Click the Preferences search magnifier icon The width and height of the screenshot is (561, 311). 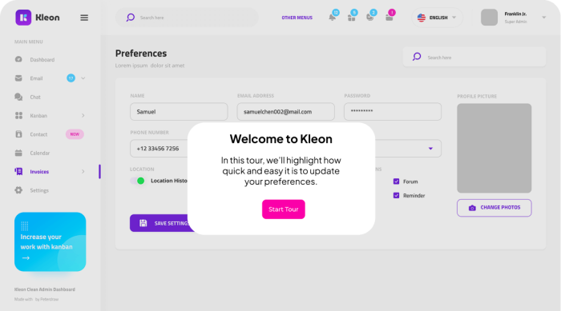click(x=417, y=57)
